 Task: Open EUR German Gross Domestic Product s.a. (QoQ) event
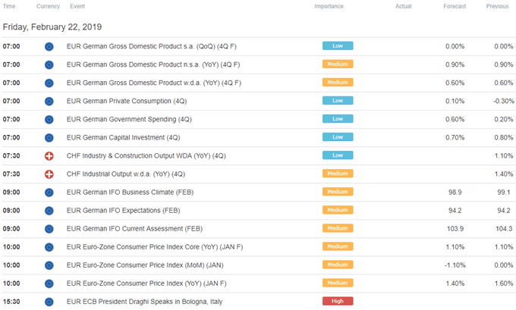pyautogui.click(x=151, y=47)
